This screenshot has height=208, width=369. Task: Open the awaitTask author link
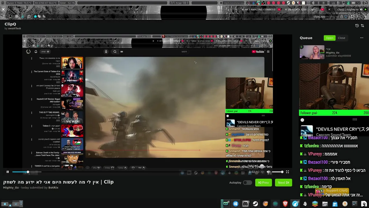coord(15,28)
